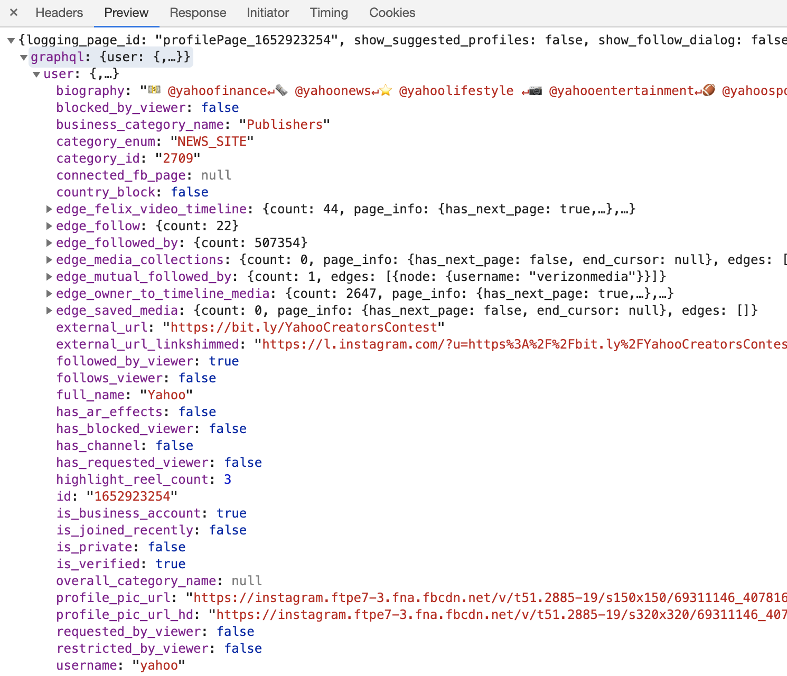Select the has_channel row

tap(125, 446)
